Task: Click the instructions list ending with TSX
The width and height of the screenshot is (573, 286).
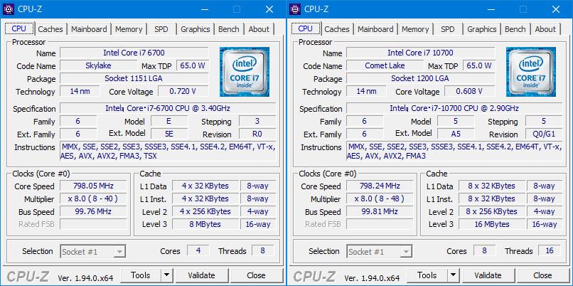Action: point(168,151)
